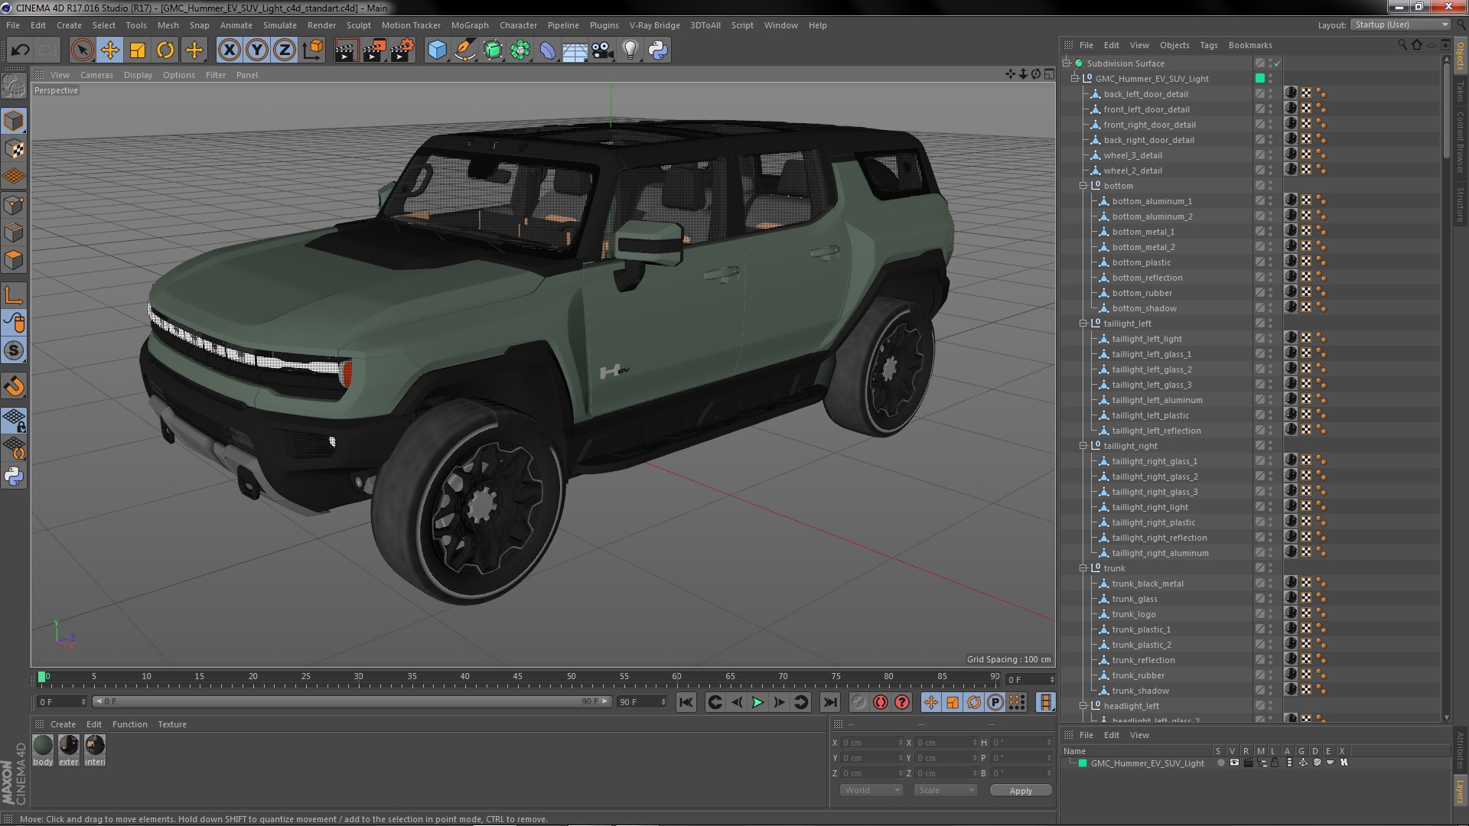Click the Subdivision Surface generator icon
Screen dimensions: 1469x826
click(x=493, y=50)
